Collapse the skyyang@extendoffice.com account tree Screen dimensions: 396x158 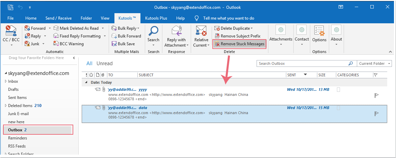(6, 74)
